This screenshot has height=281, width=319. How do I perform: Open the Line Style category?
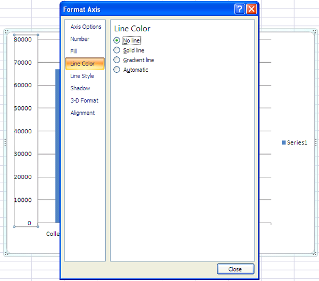pyautogui.click(x=82, y=76)
